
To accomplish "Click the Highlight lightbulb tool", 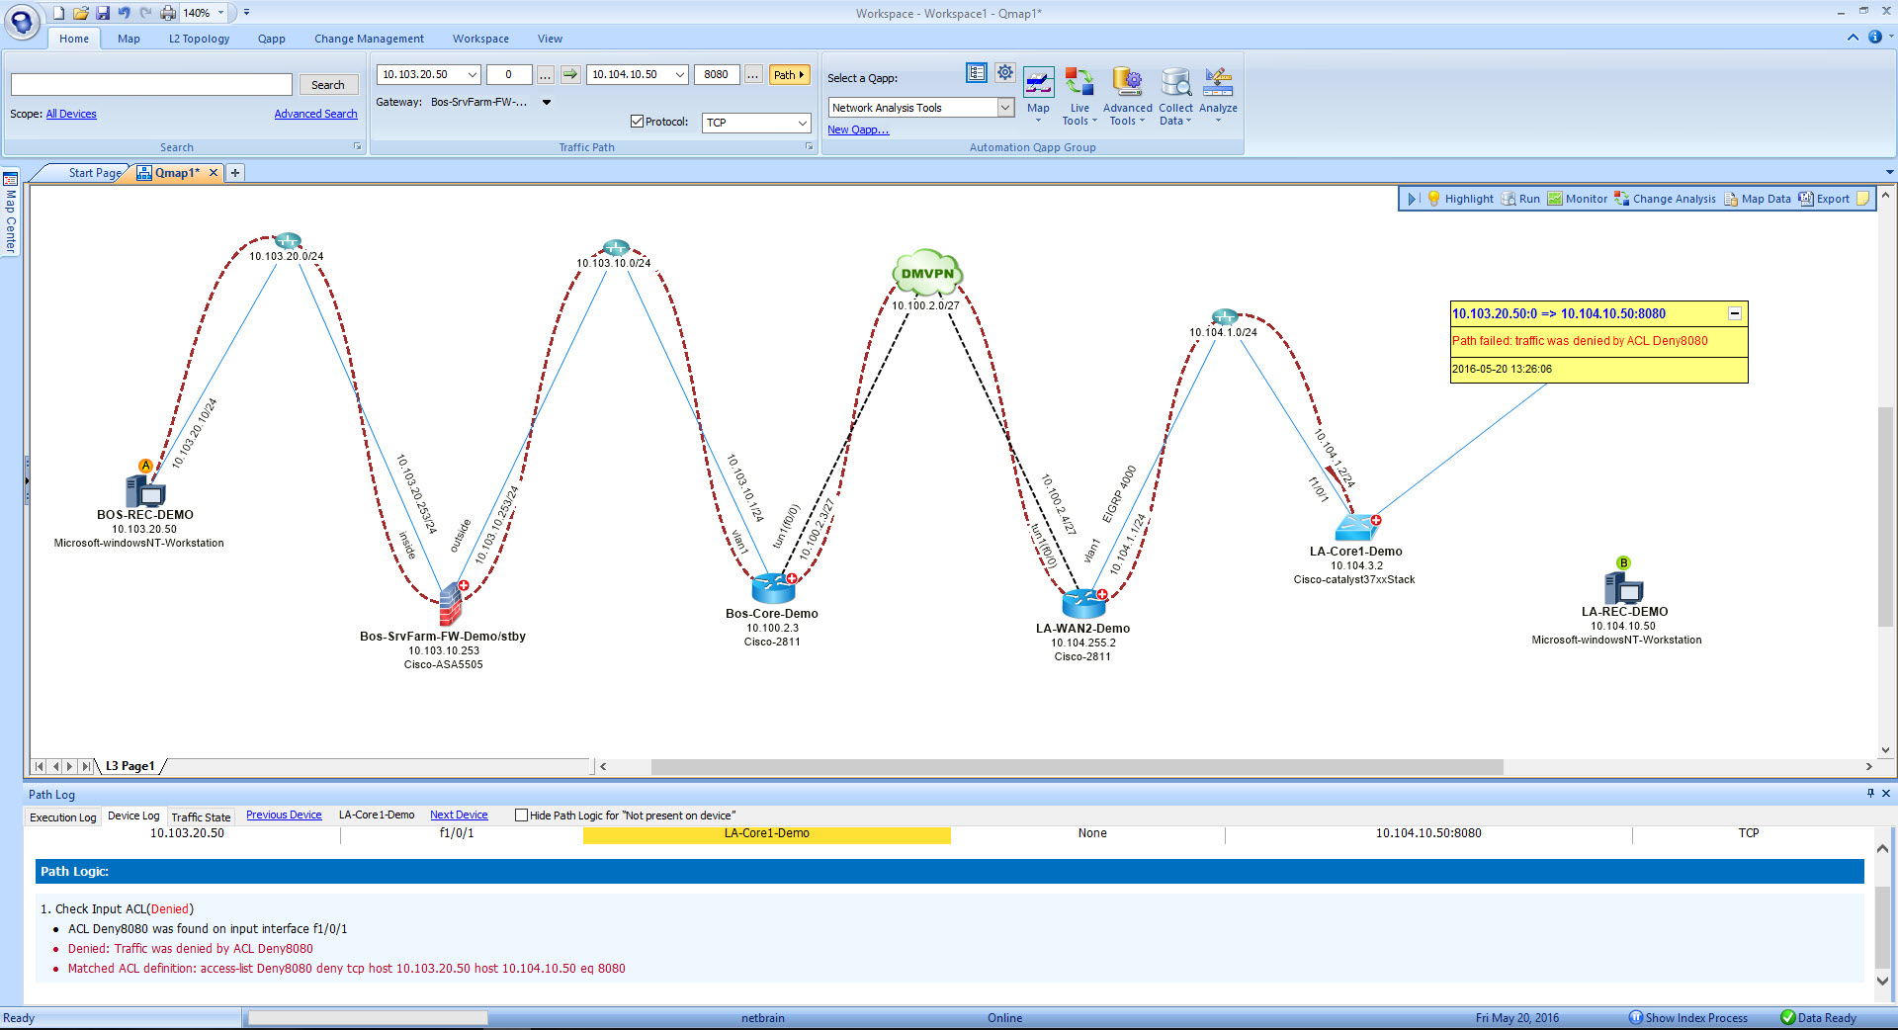I will click(x=1434, y=199).
